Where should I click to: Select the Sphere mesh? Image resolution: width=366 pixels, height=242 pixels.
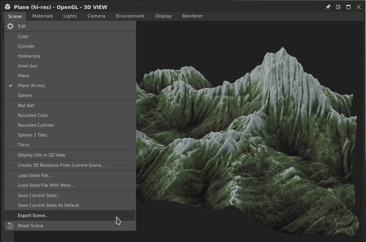pos(70,95)
